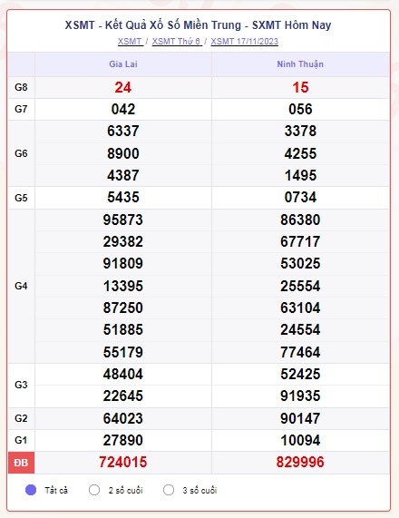Click the G1 number 27890

pyautogui.click(x=122, y=440)
